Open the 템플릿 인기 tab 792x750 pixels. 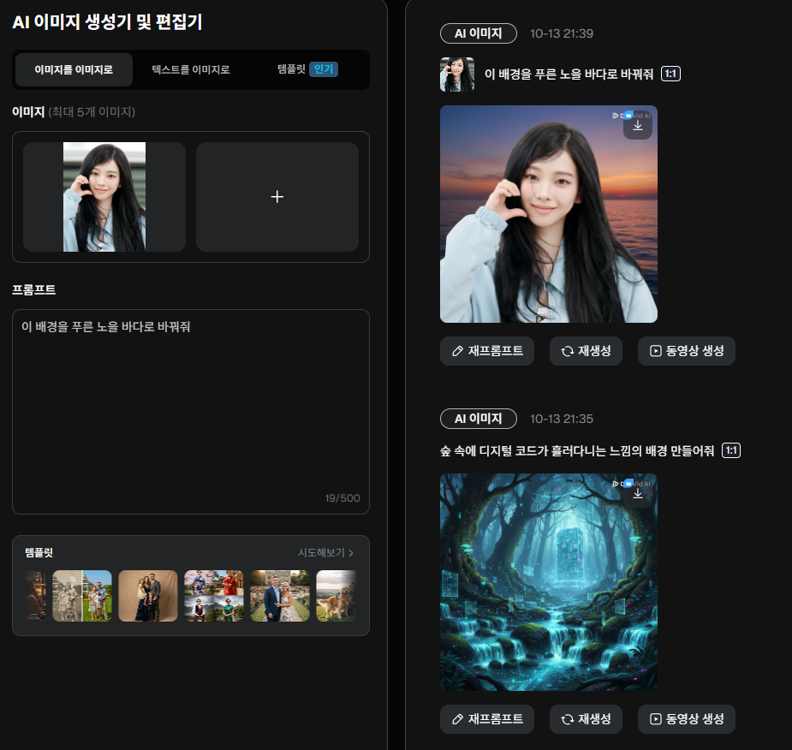[307, 69]
